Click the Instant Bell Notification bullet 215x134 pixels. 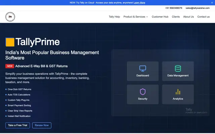[19, 116]
